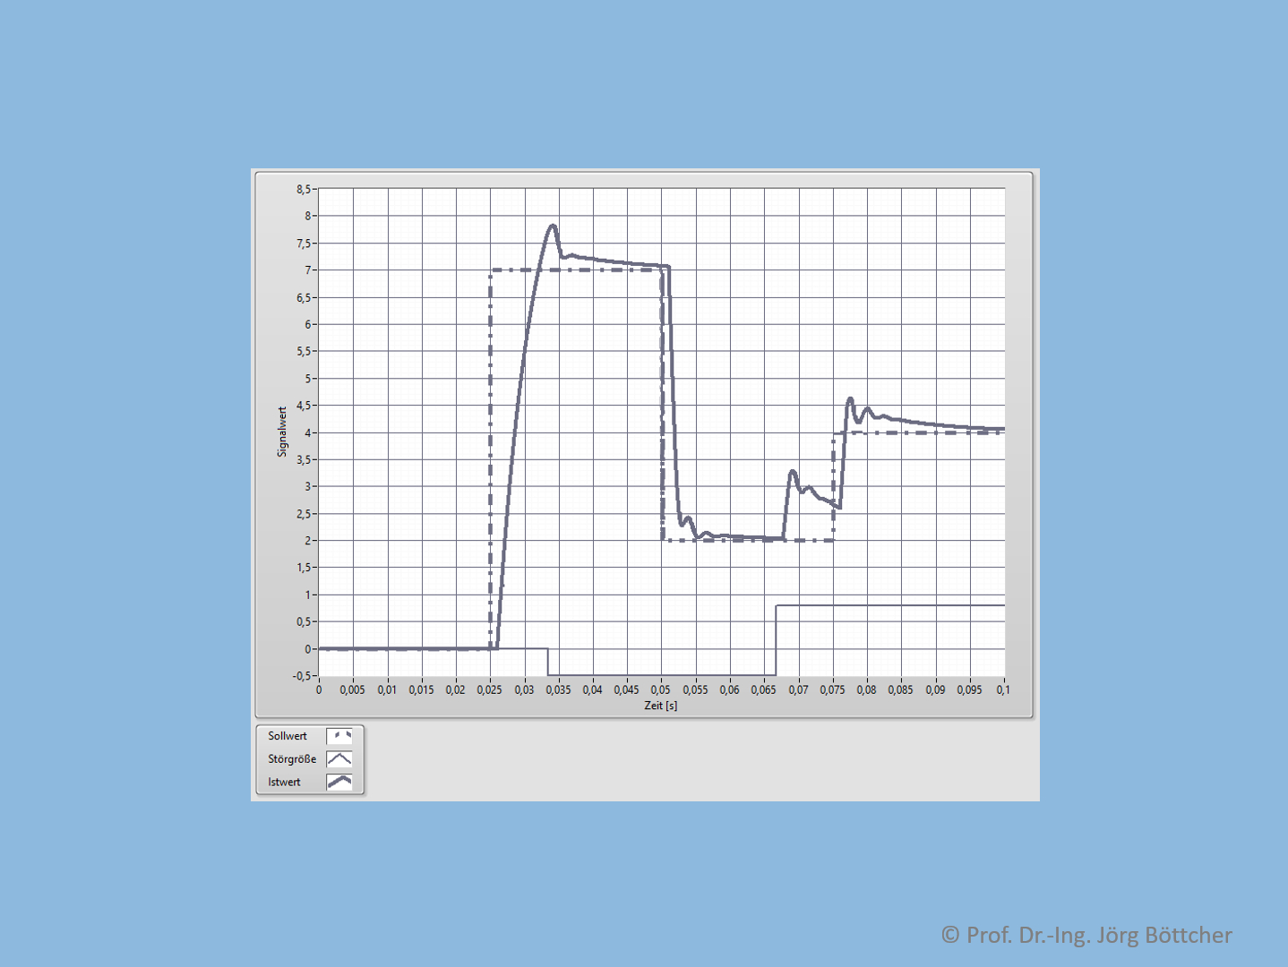1288x967 pixels.
Task: Click the Sollwert plot style icon
Action: (339, 736)
